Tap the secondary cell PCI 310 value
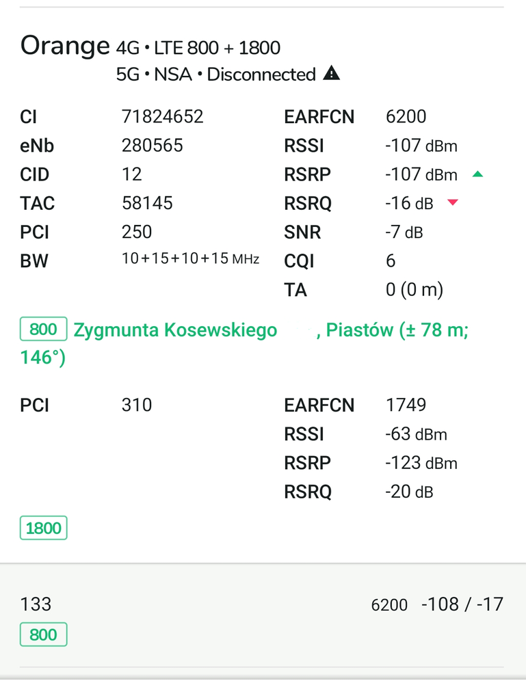 point(137,405)
